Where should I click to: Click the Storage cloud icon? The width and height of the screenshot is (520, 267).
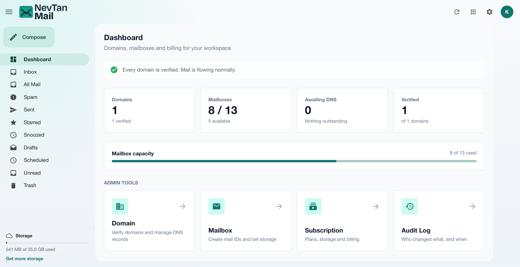click(9, 236)
